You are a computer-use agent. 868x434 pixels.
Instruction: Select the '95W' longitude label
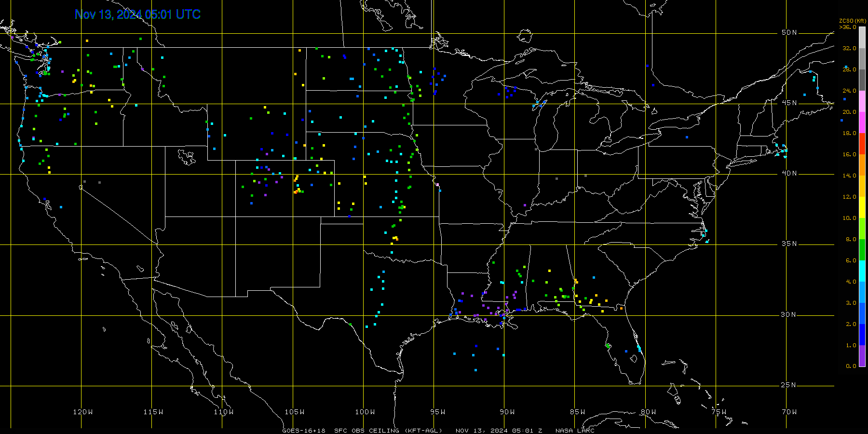click(438, 412)
